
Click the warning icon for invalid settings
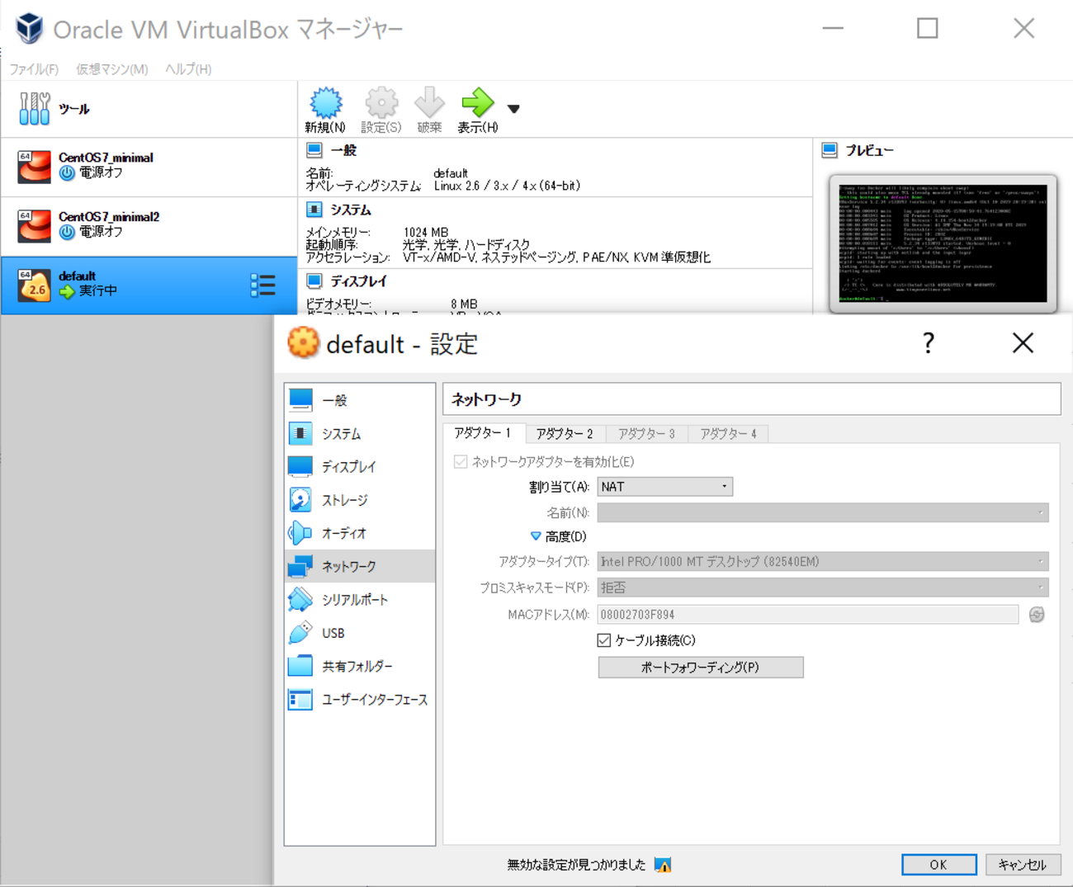pos(663,865)
